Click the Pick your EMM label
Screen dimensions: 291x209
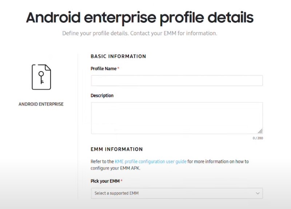click(x=105, y=181)
